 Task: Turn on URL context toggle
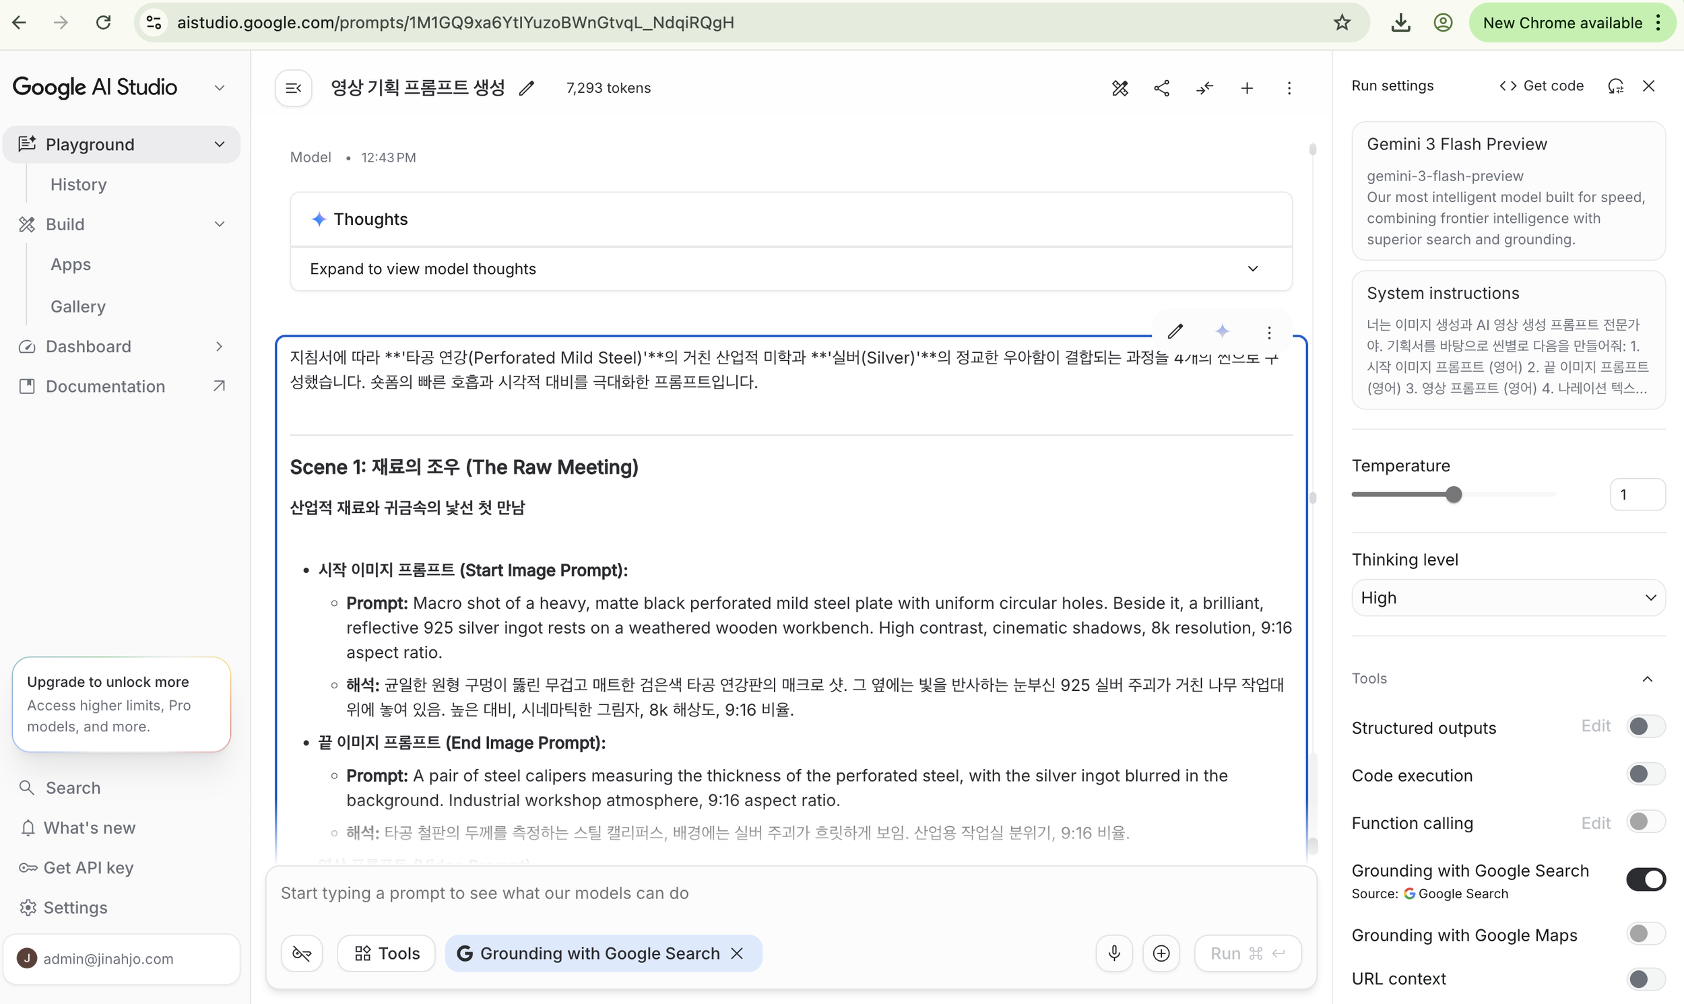[1646, 978]
